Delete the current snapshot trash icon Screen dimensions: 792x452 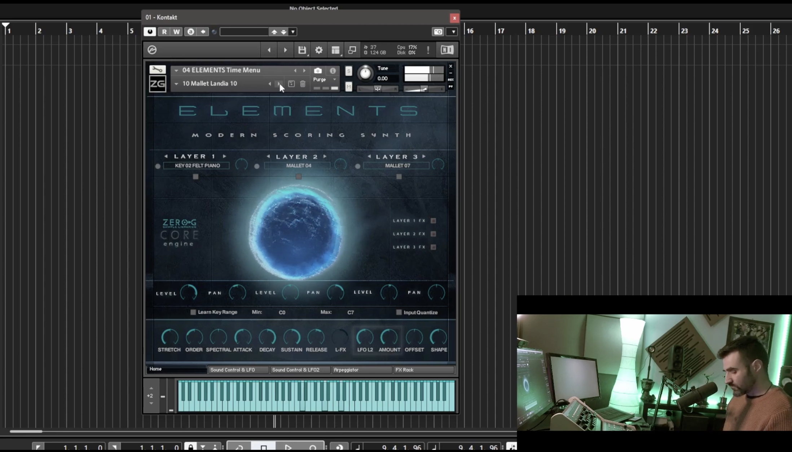pyautogui.click(x=303, y=84)
